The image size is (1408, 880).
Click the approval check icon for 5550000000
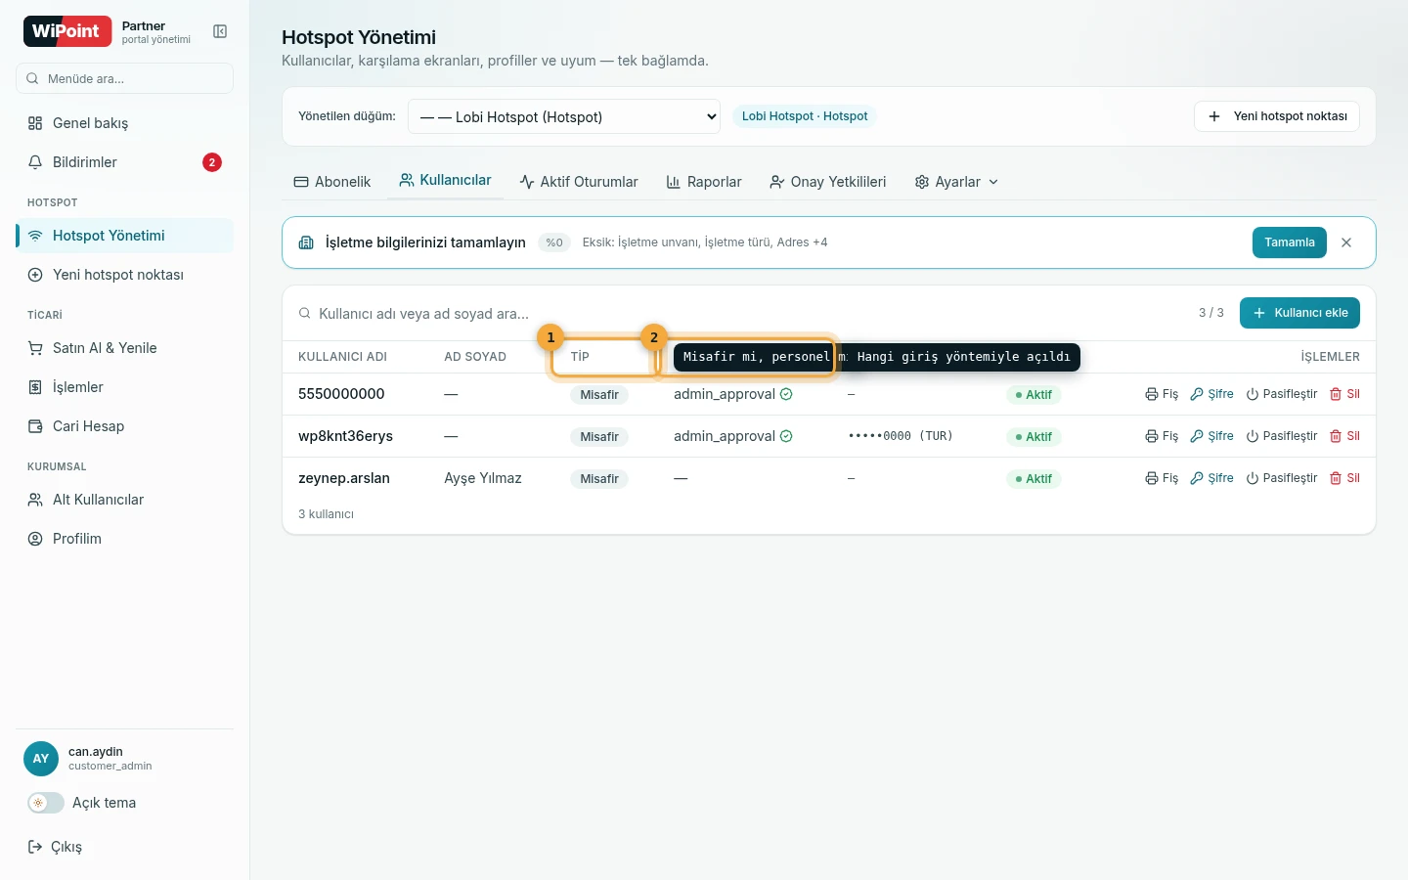pyautogui.click(x=786, y=394)
